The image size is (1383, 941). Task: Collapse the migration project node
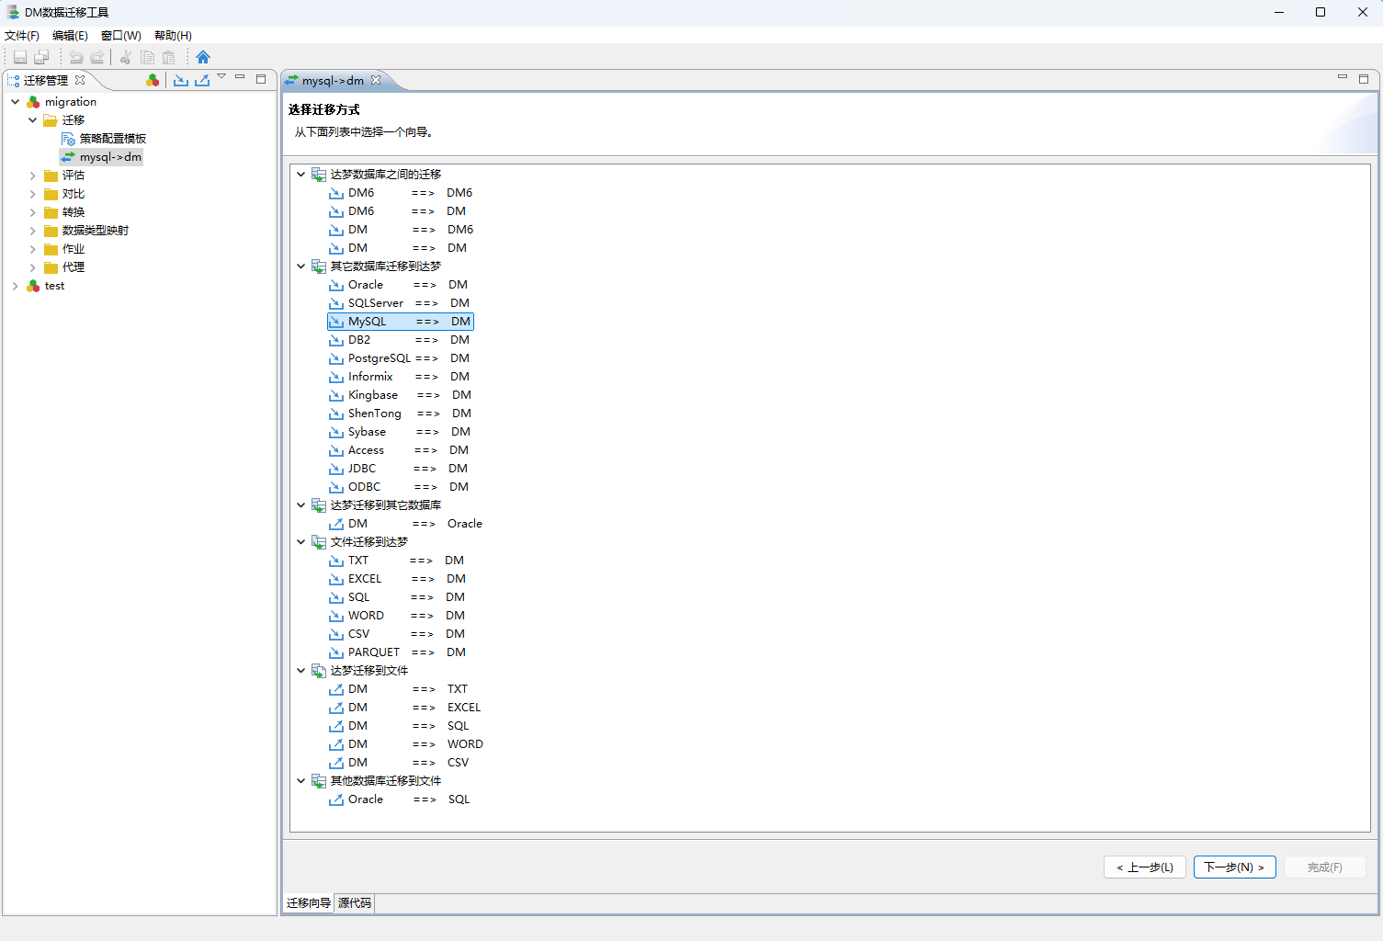(15, 102)
